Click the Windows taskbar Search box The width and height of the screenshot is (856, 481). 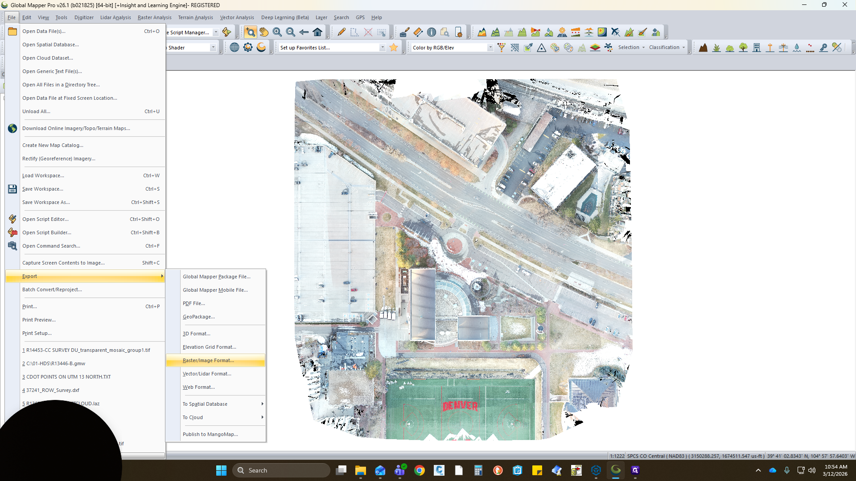pyautogui.click(x=281, y=470)
